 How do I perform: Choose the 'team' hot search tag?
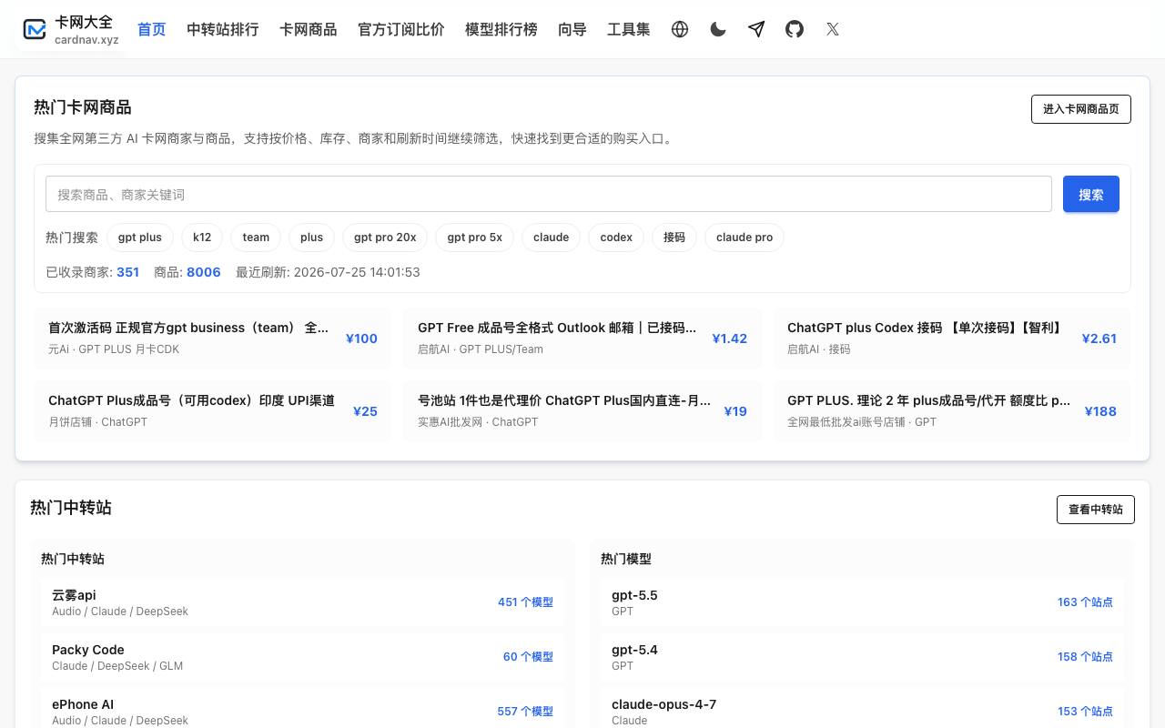(x=256, y=238)
